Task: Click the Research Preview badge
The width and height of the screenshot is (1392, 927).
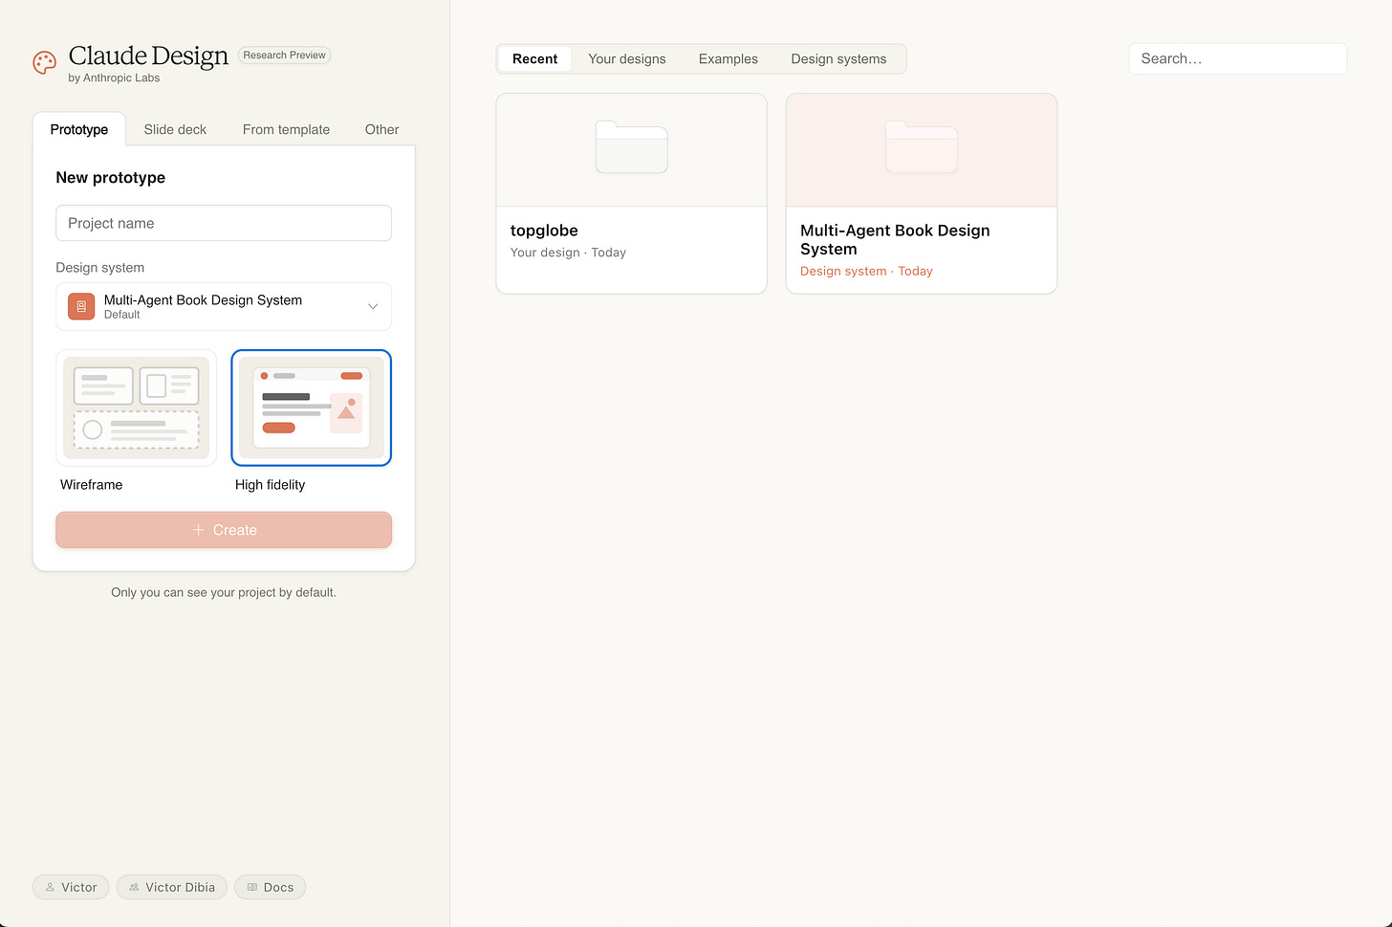Action: tap(284, 55)
